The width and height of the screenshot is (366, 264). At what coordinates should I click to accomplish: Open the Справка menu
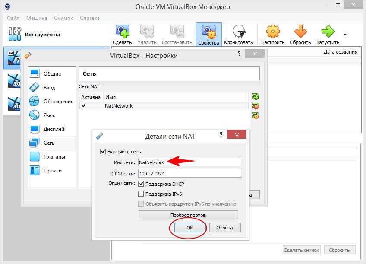tap(90, 18)
